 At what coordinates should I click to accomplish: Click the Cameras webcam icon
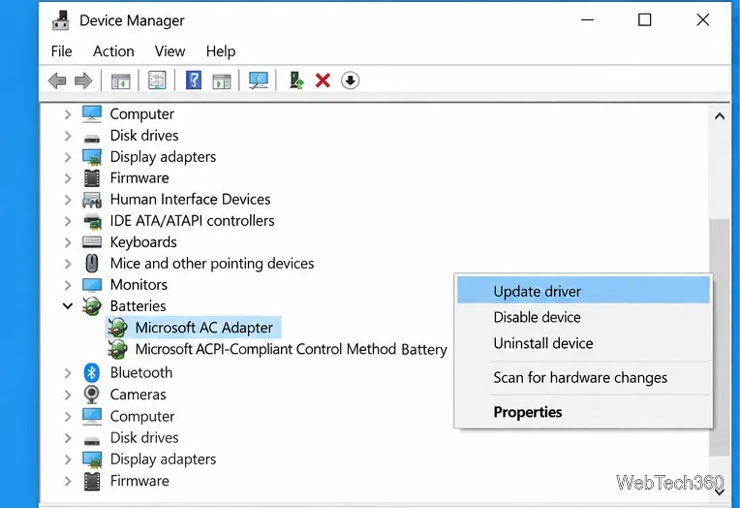92,395
